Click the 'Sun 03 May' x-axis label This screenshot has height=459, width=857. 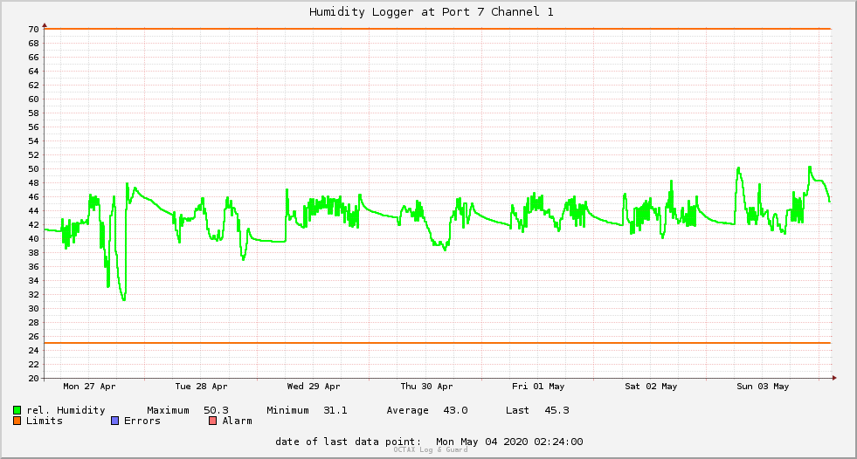763,387
